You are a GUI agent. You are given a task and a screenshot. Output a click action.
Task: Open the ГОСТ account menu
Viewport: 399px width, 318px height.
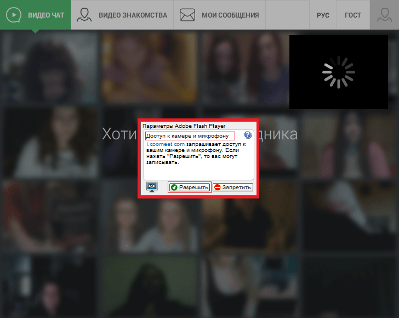(x=352, y=15)
